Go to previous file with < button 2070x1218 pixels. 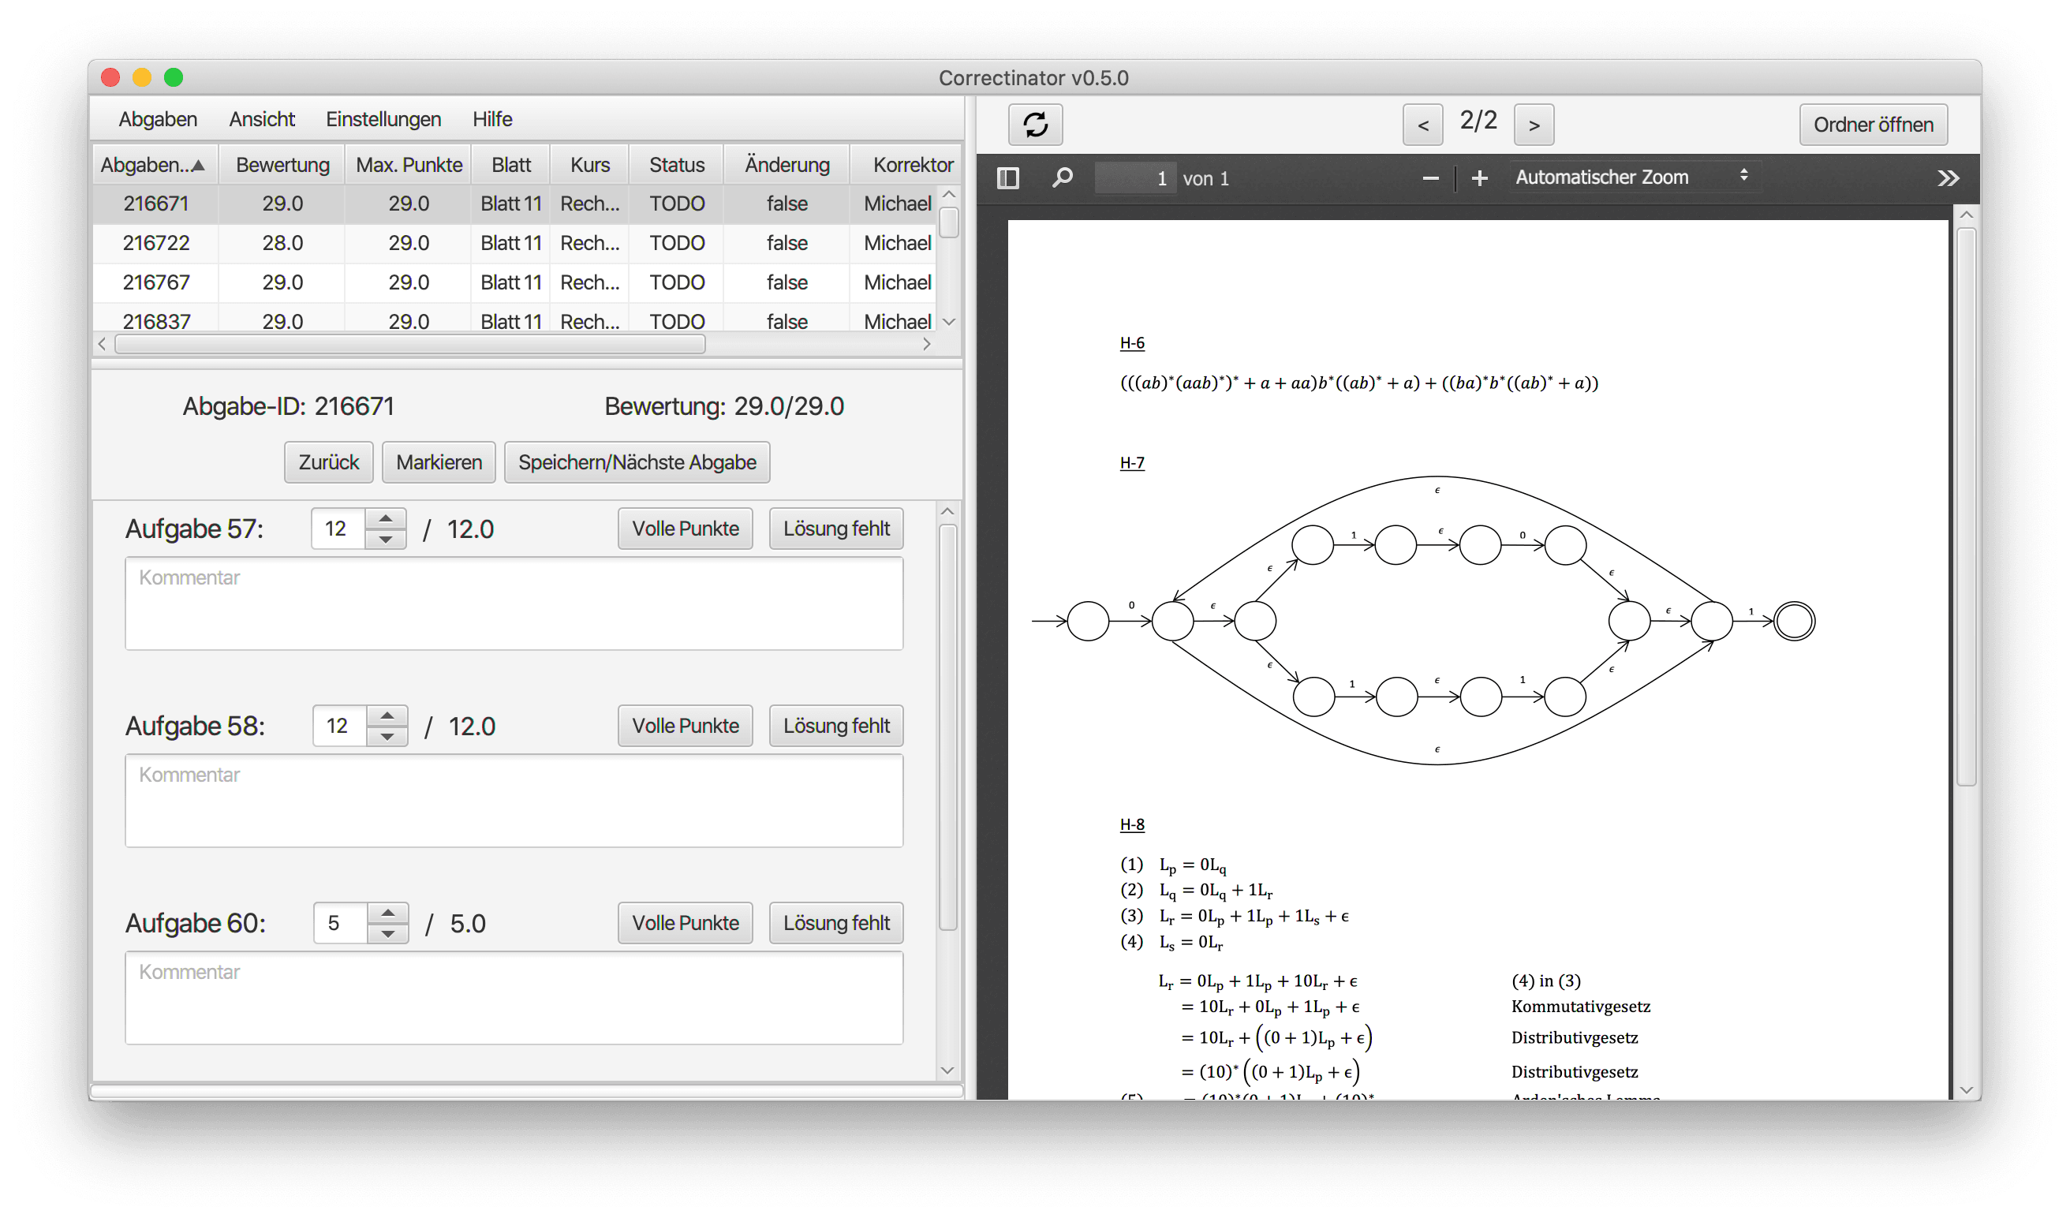pyautogui.click(x=1422, y=125)
